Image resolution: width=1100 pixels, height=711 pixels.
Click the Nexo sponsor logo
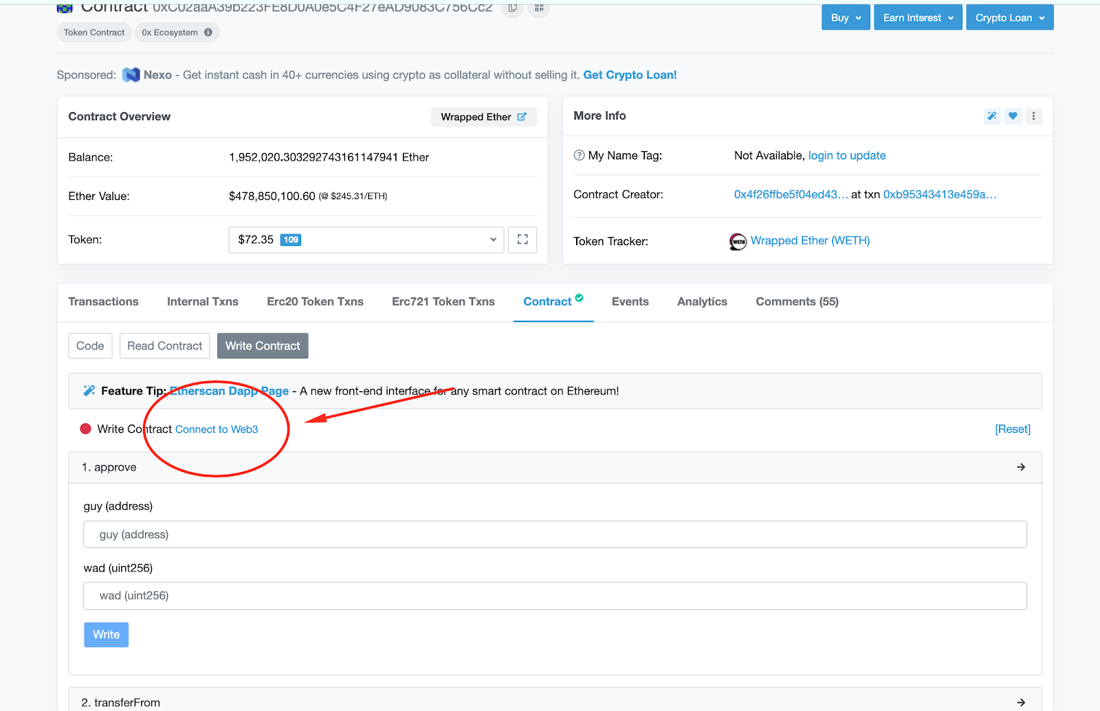coord(131,75)
